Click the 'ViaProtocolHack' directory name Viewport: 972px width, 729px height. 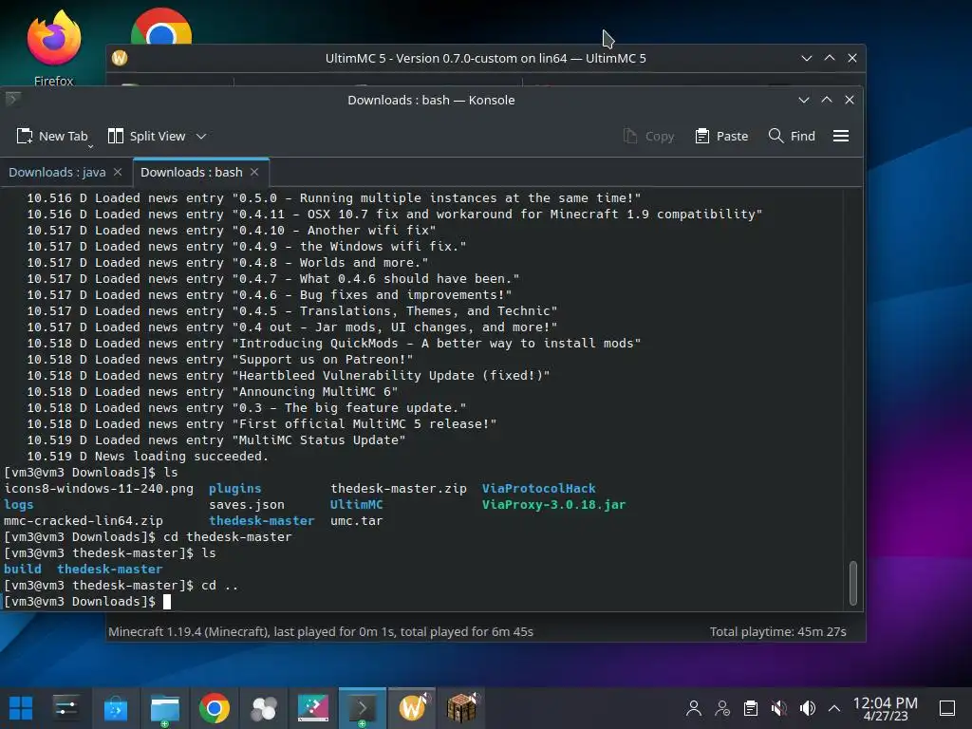(x=539, y=489)
